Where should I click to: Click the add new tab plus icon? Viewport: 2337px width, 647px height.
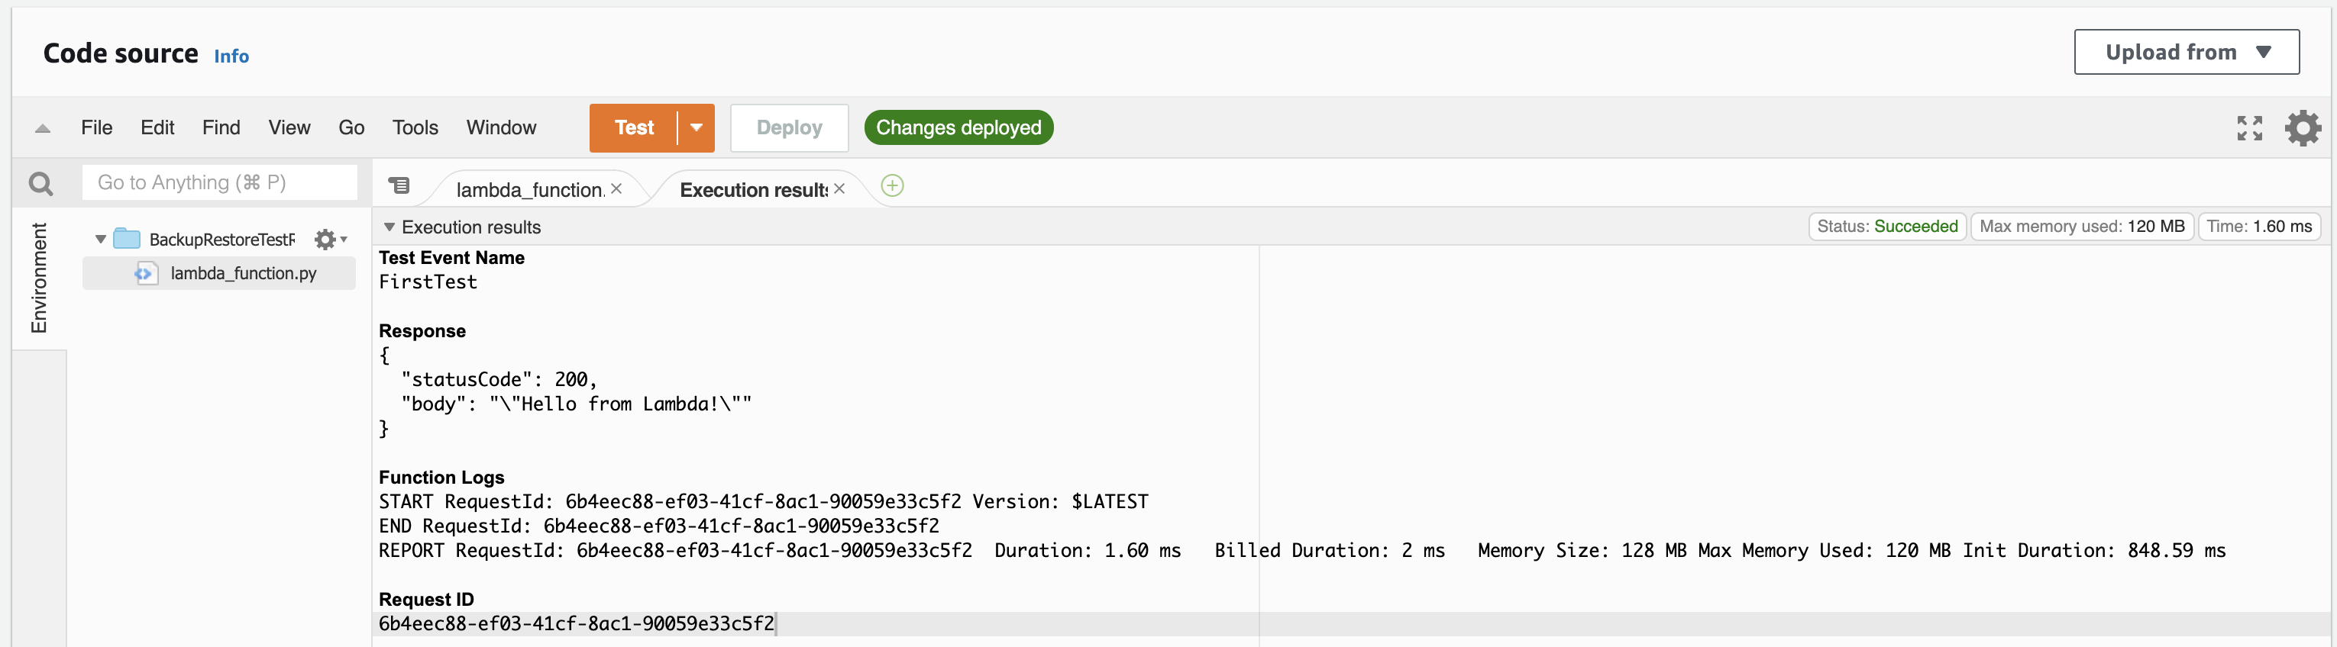pos(892,185)
